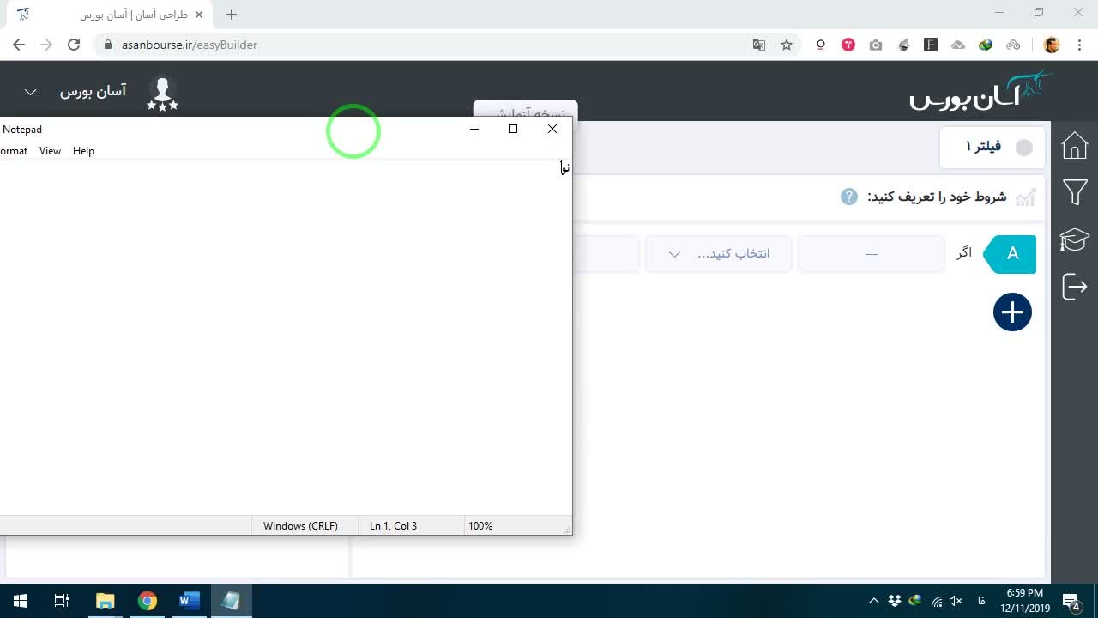Open the graduation cap tutorial icon

pyautogui.click(x=1075, y=239)
